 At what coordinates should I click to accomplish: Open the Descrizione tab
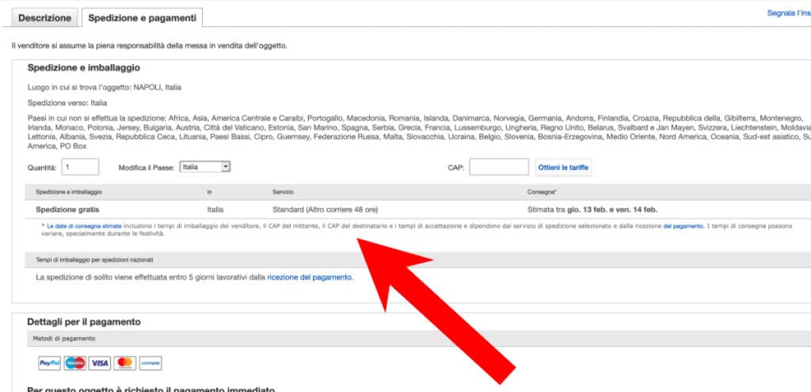pyautogui.click(x=44, y=17)
